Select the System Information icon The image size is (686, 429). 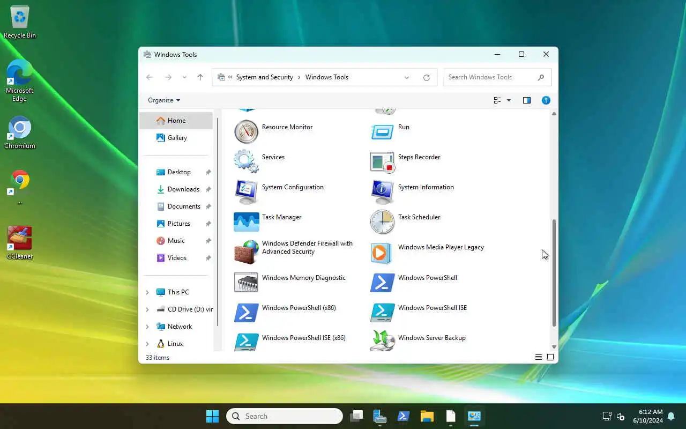383,191
